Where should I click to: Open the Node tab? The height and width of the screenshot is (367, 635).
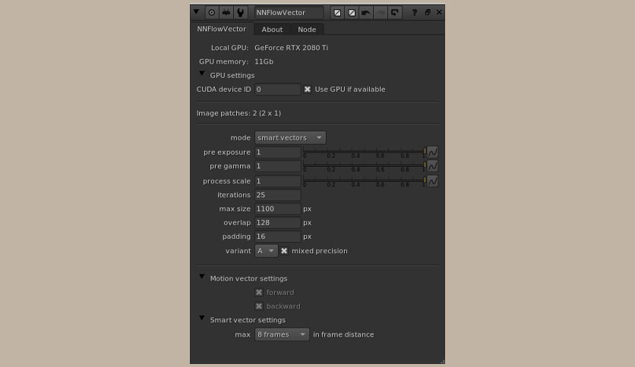307,30
